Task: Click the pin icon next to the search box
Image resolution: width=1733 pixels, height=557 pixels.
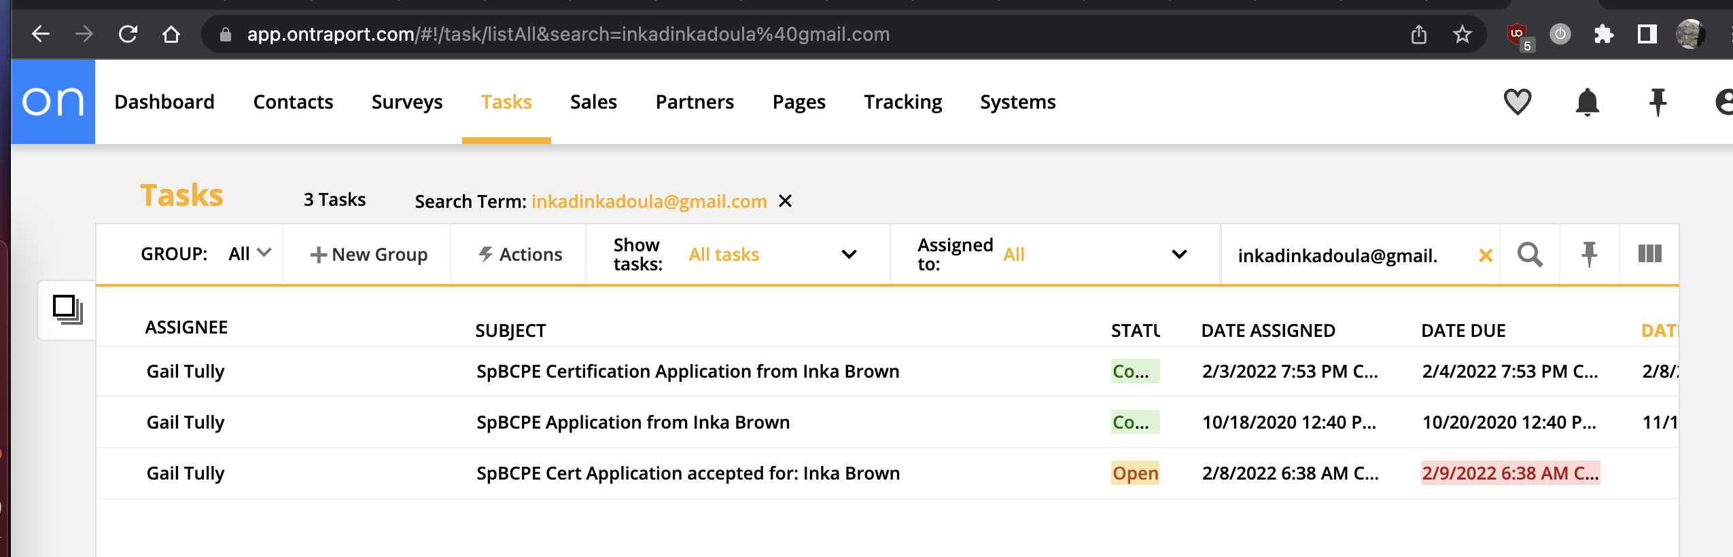Action: (x=1589, y=255)
